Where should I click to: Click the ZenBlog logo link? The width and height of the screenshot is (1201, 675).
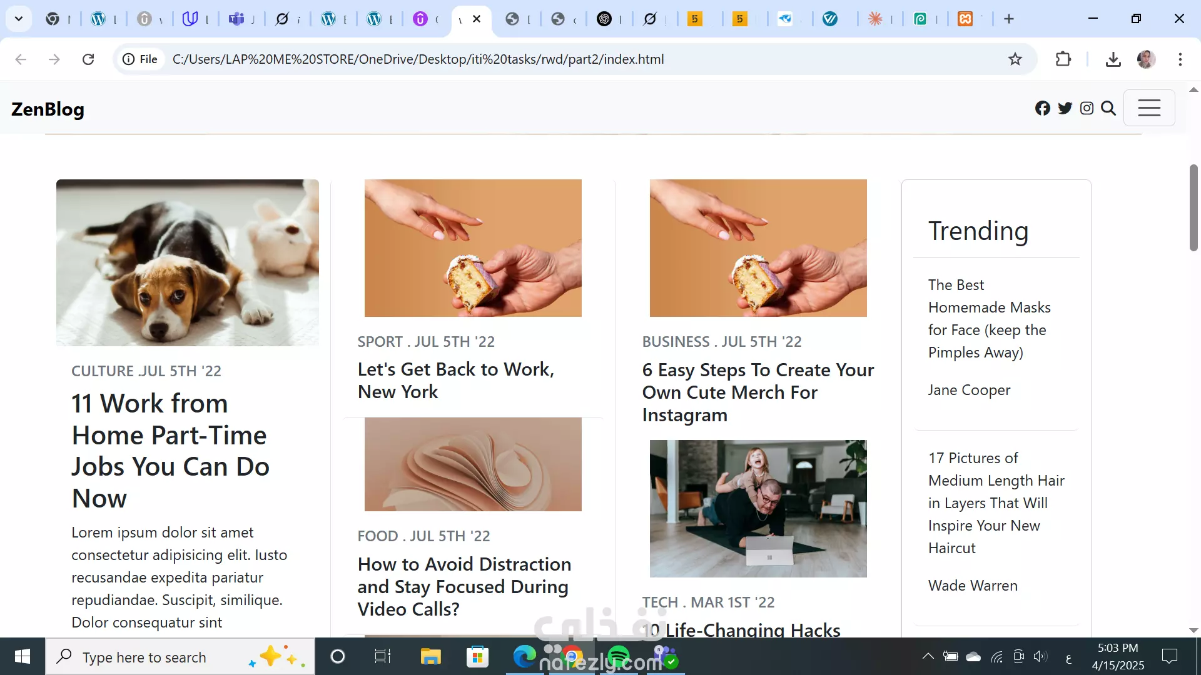[x=48, y=109]
